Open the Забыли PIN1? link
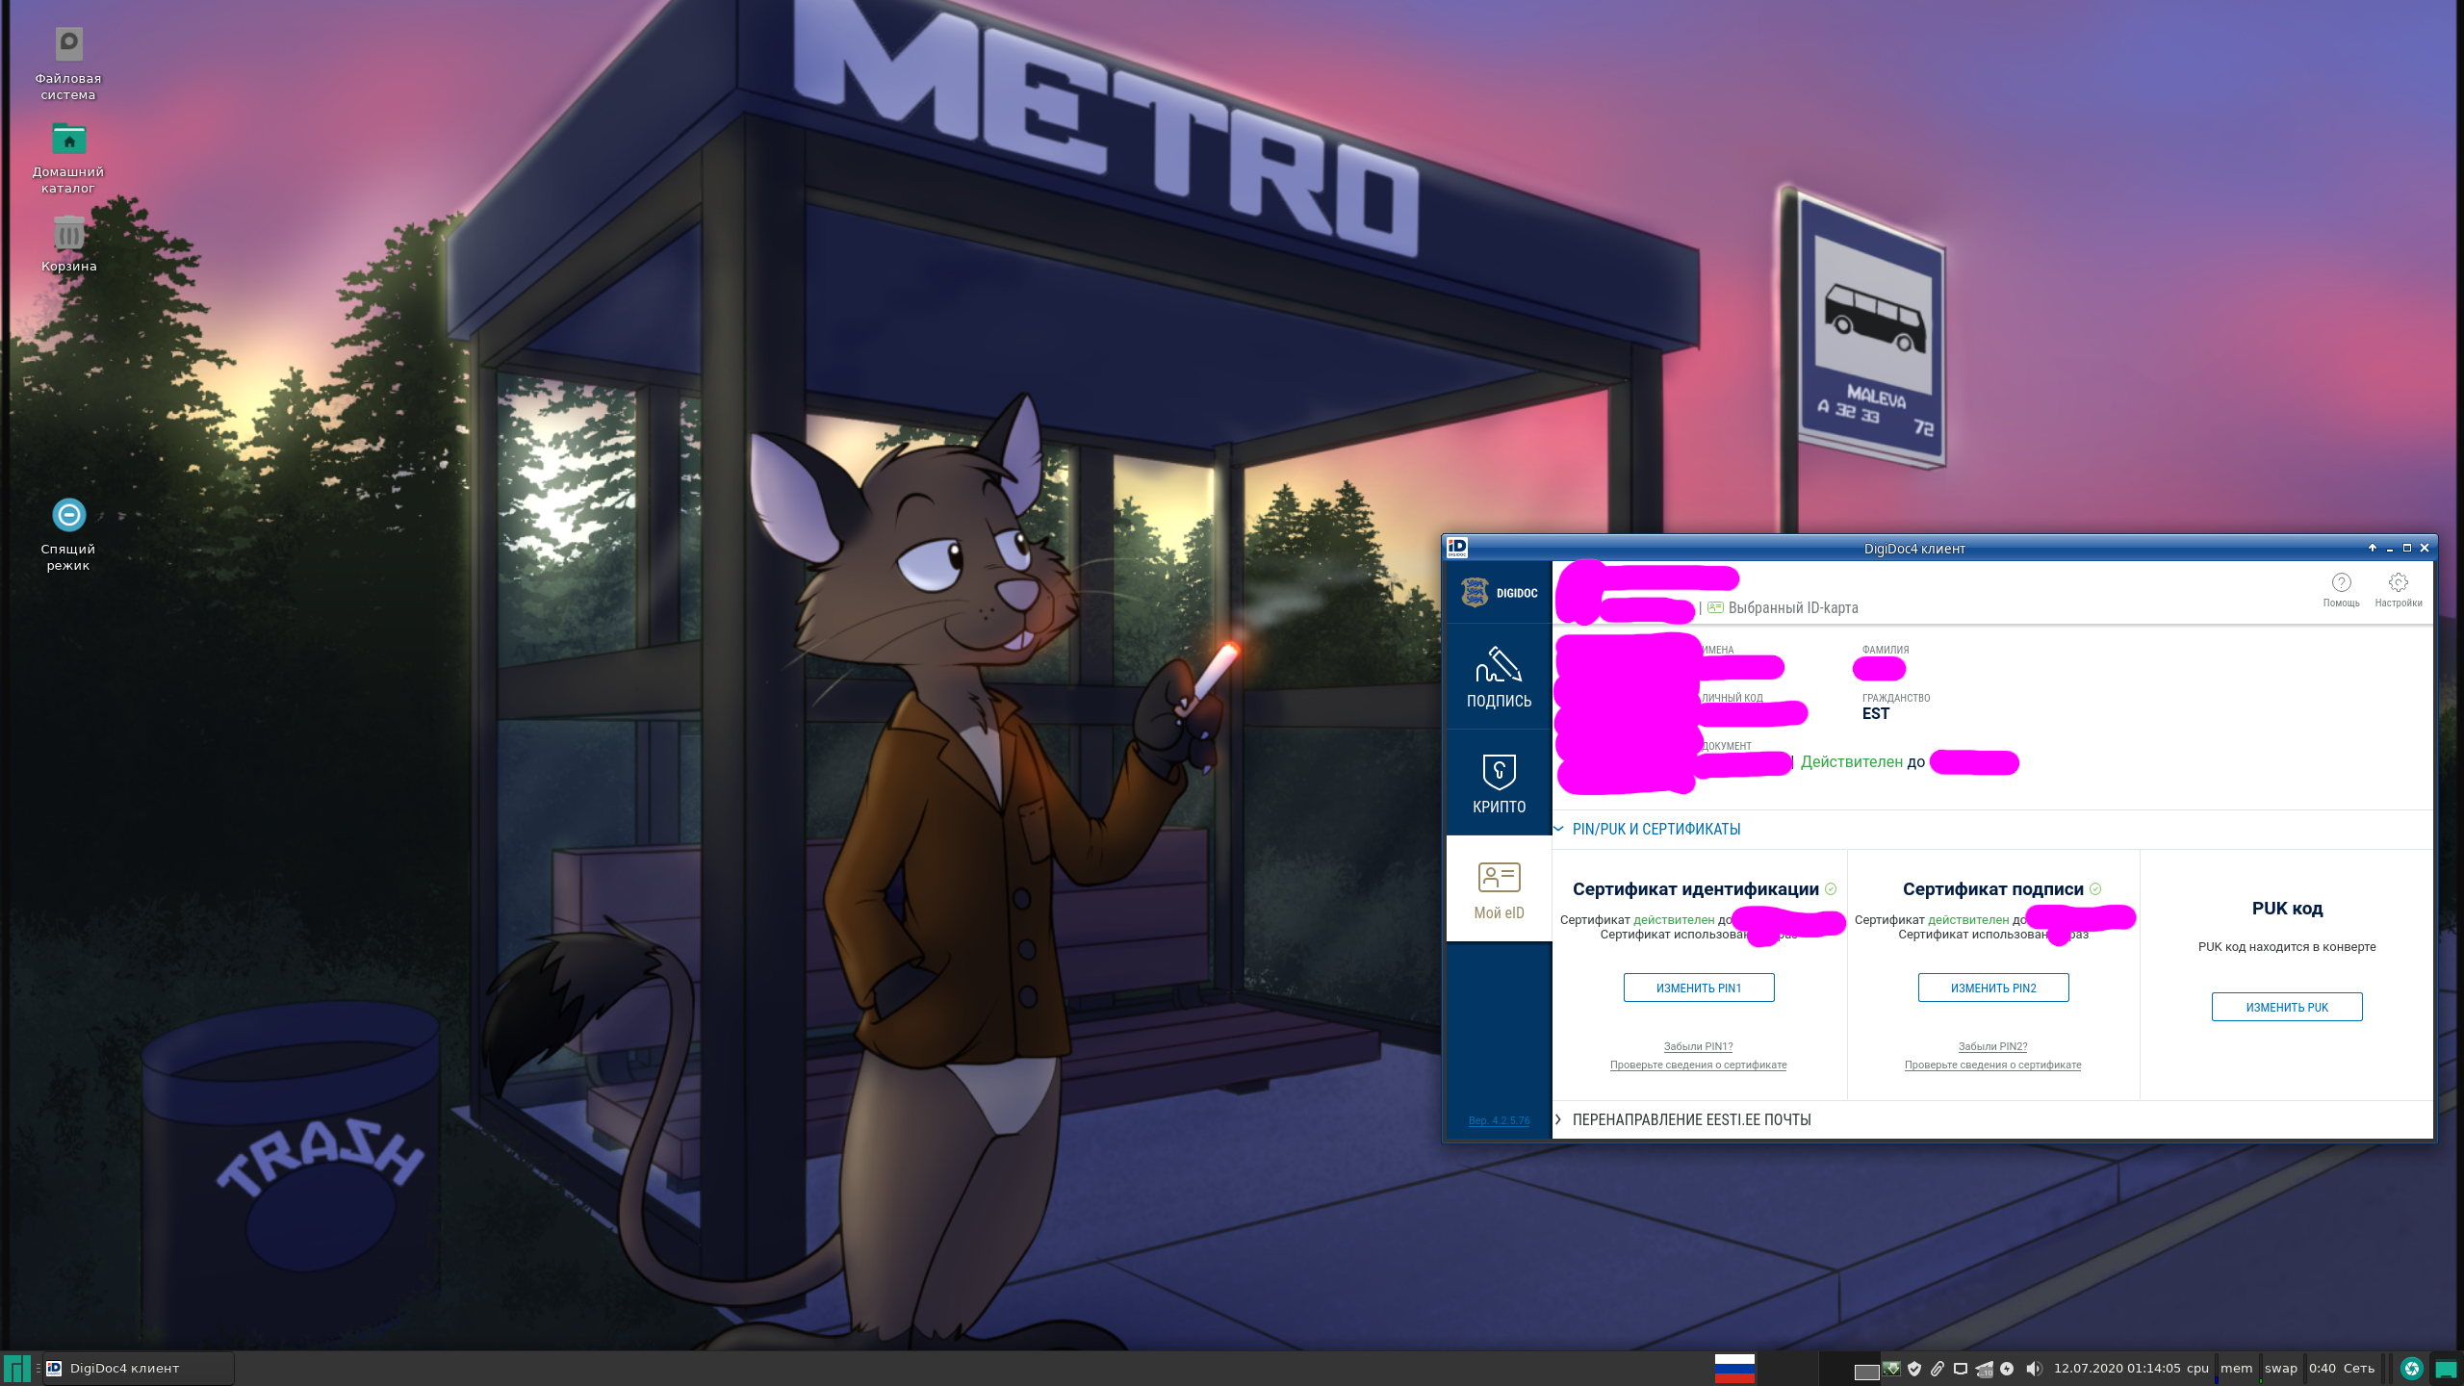Image resolution: width=2464 pixels, height=1386 pixels. (1698, 1046)
